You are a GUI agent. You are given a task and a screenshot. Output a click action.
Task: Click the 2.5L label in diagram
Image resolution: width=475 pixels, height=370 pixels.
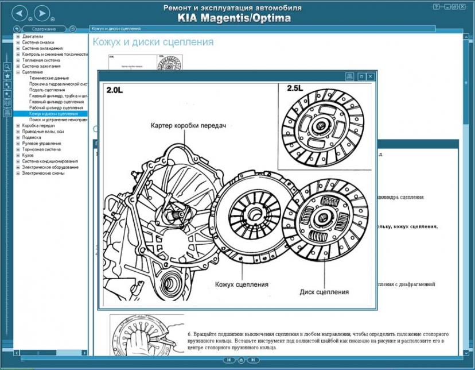point(295,88)
